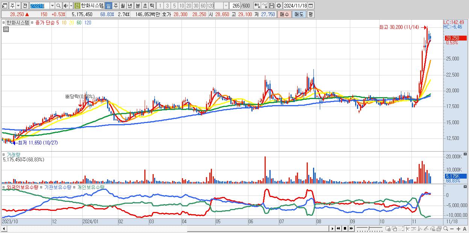This screenshot has height=233, width=469.
Task: Select interval 10 tab in toolbar
Action: tap(182, 6)
